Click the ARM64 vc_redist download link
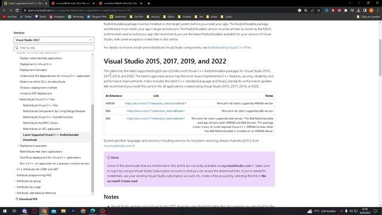The image size is (382, 215). coord(156,103)
